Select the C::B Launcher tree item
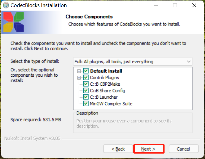205x159 pixels. pyautogui.click(x=104, y=97)
